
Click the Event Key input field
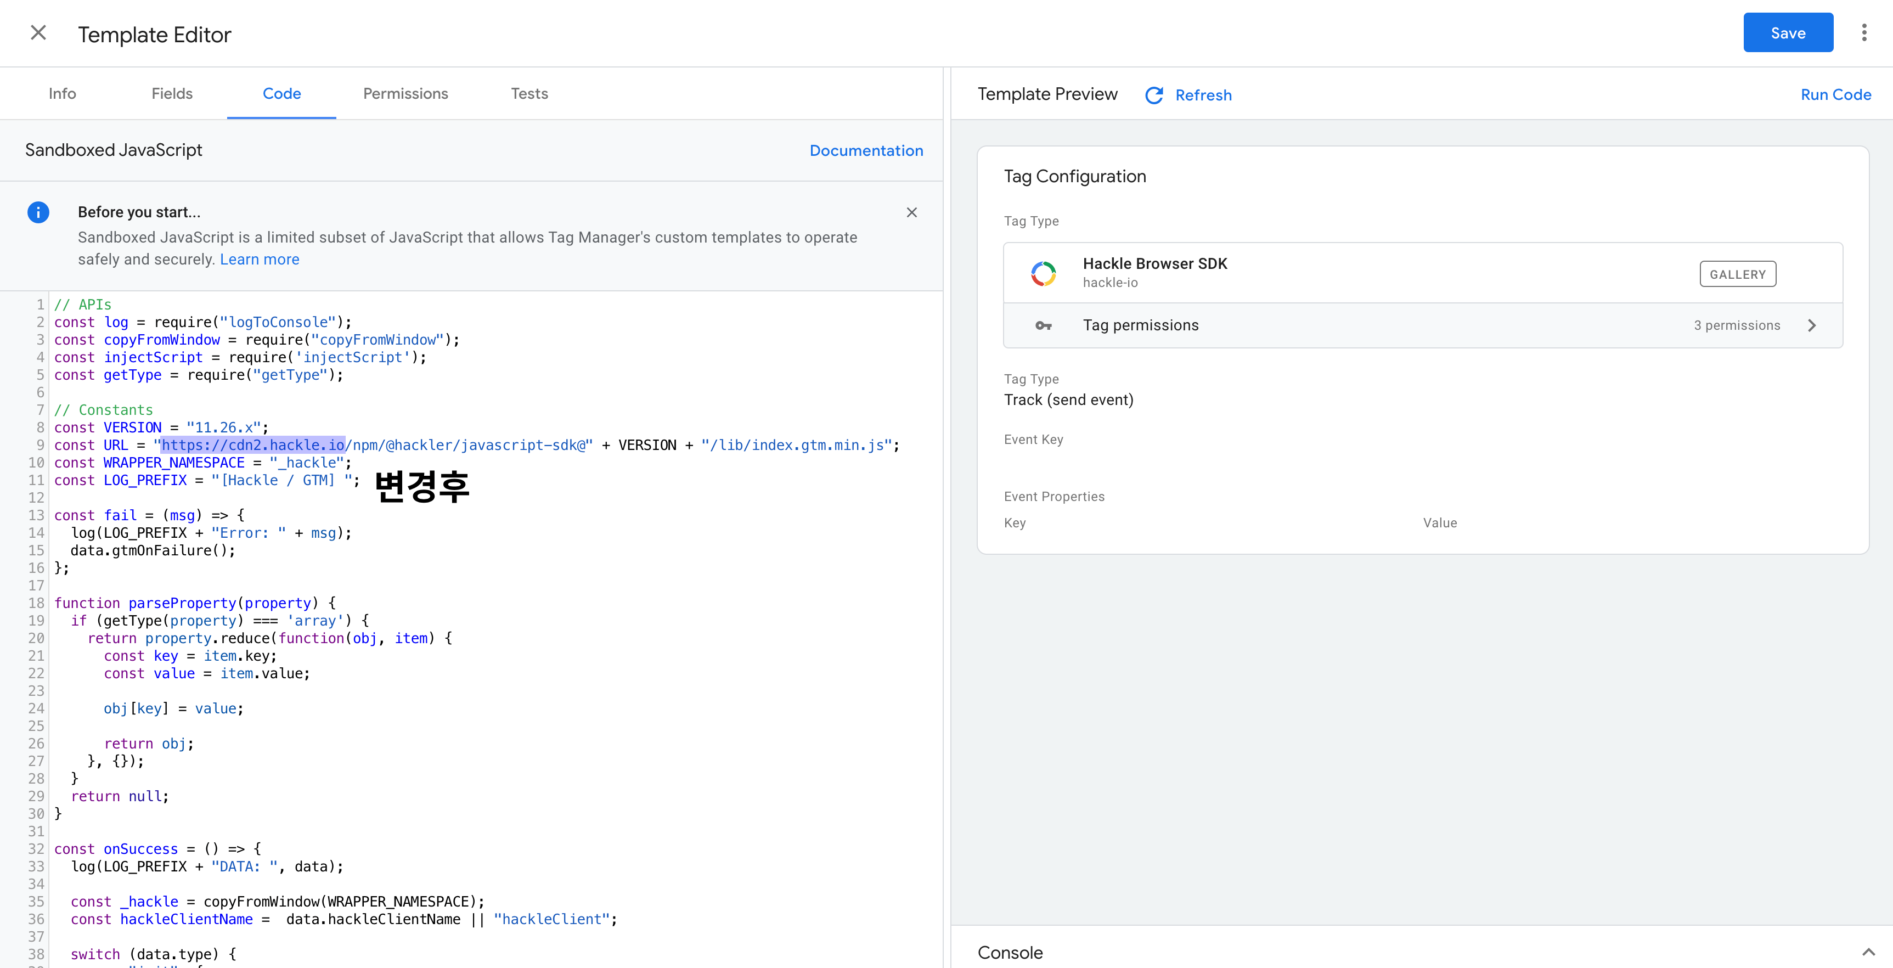[x=1418, y=459]
